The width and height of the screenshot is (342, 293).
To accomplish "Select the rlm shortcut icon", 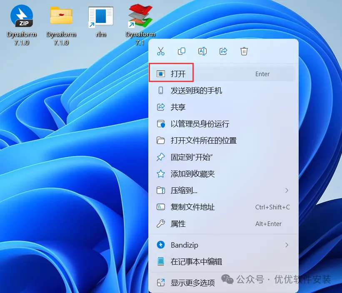I will 101,22.
